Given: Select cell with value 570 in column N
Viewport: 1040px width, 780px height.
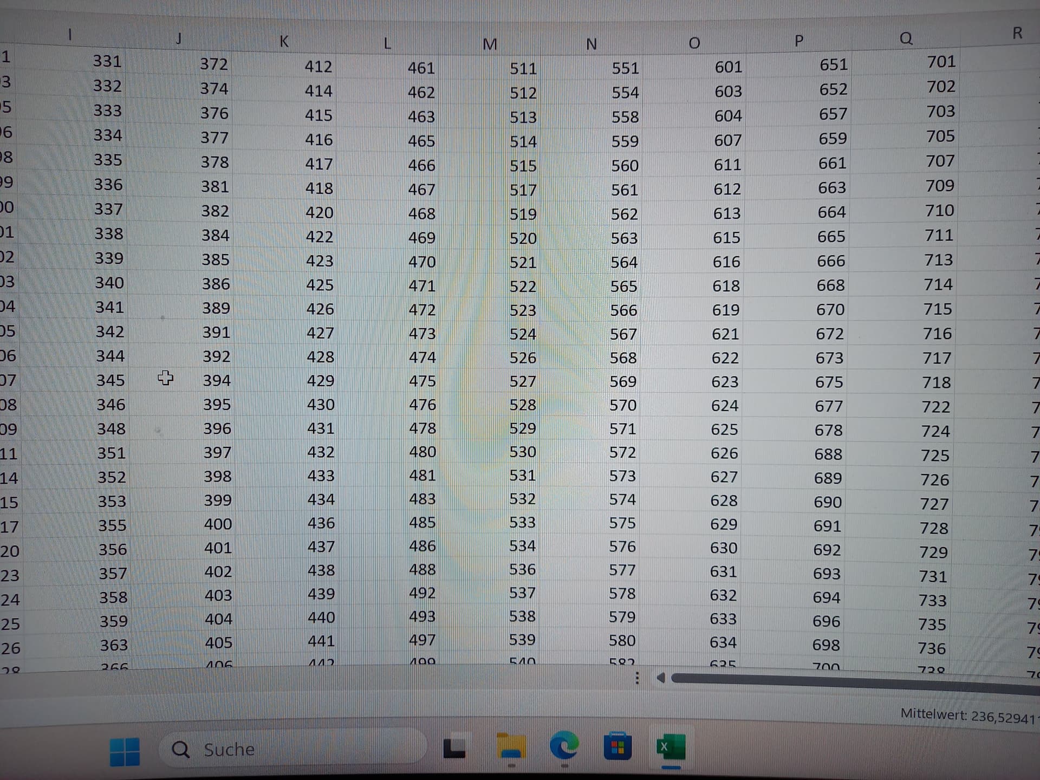Looking at the screenshot, I should click(623, 405).
